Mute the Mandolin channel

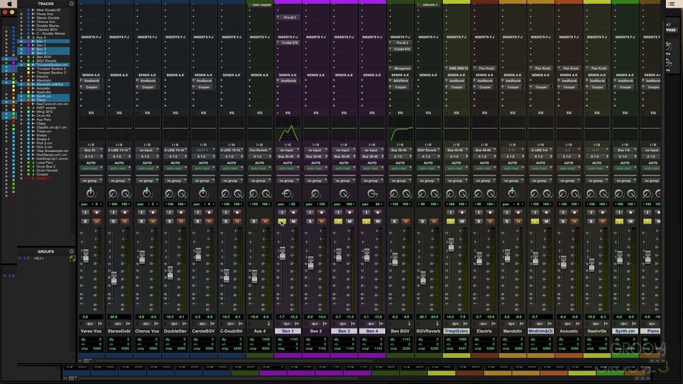point(519,221)
